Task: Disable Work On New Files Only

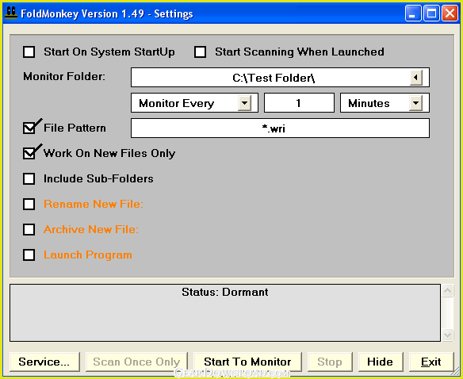Action: click(x=29, y=154)
